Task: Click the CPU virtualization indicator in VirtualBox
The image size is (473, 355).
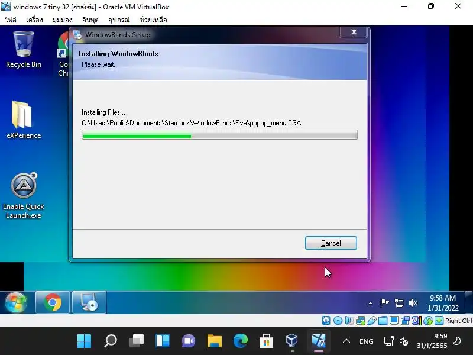Action: click(417, 320)
